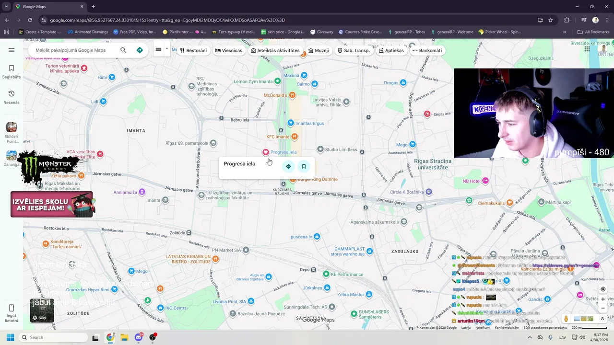
Task: Click the Anniņmuiža purple marker
Action: 142,192
